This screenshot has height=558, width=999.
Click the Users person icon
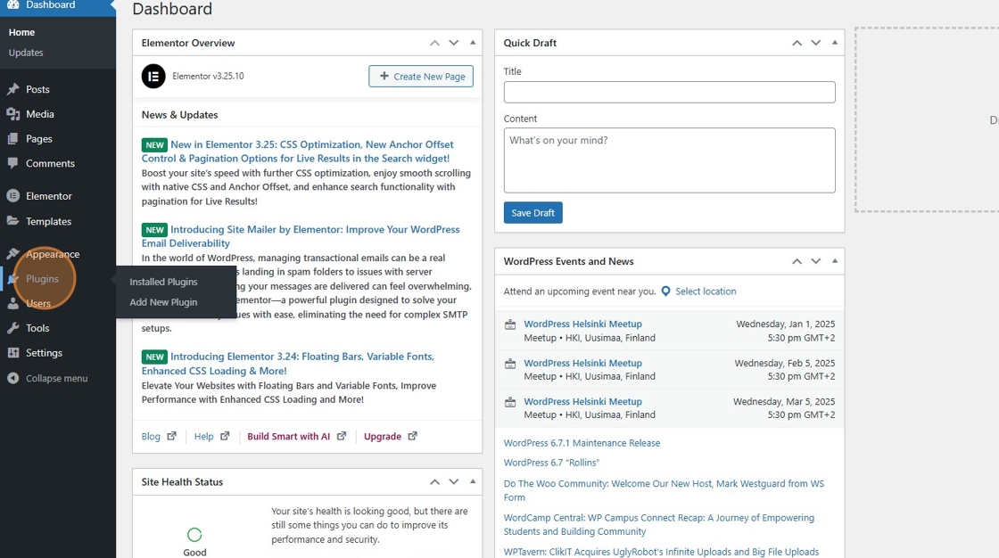(12, 303)
